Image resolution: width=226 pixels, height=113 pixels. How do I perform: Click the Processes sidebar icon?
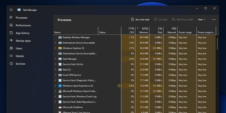tap(11, 18)
